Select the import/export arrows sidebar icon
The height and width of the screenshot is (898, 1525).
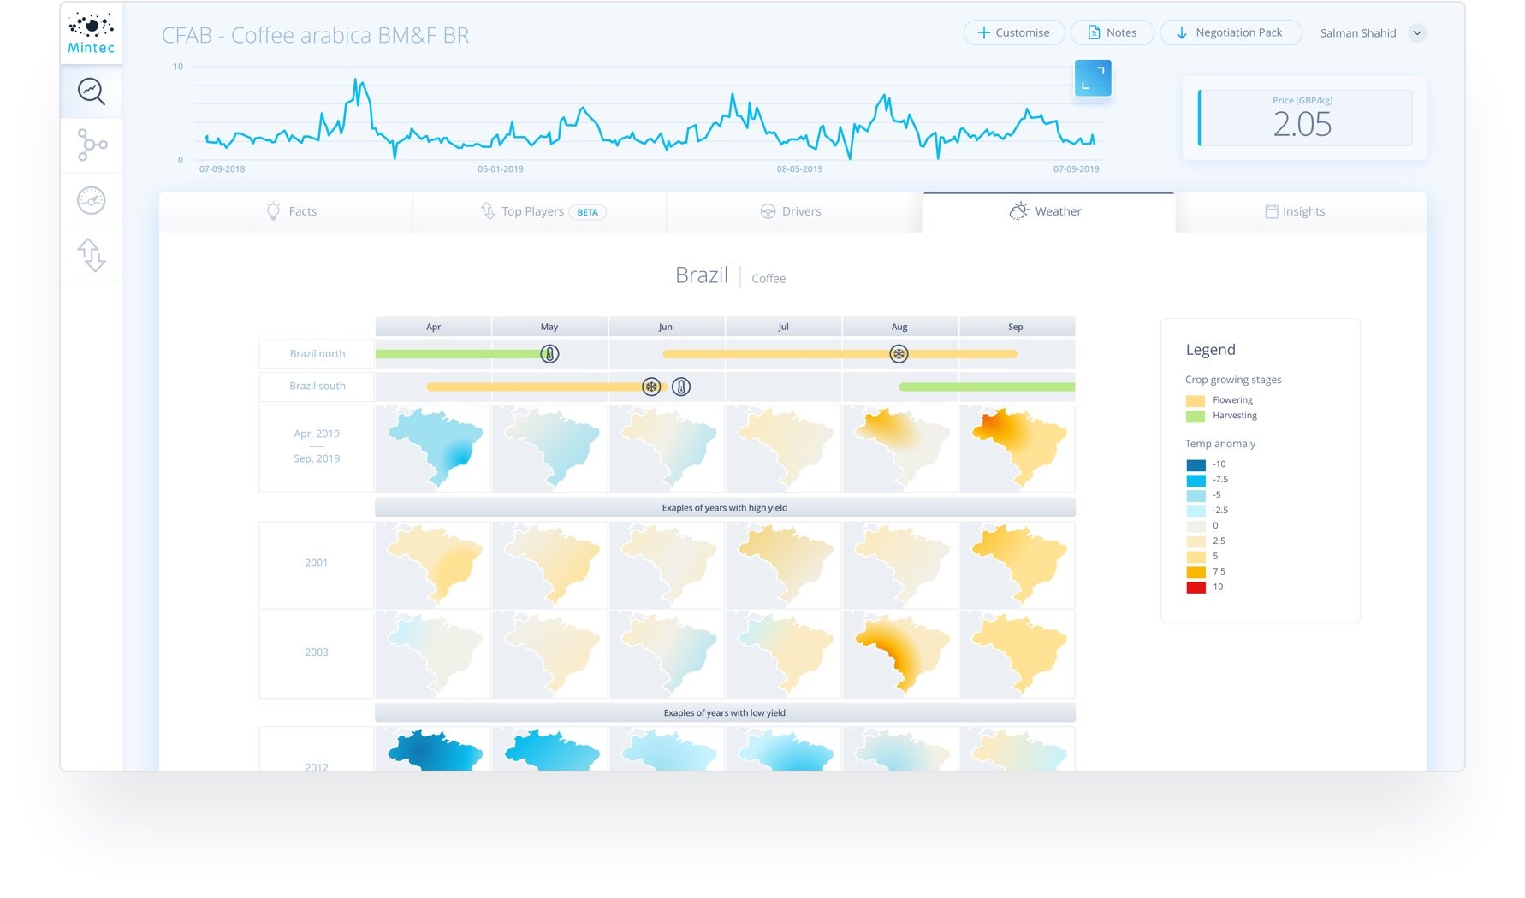(91, 255)
